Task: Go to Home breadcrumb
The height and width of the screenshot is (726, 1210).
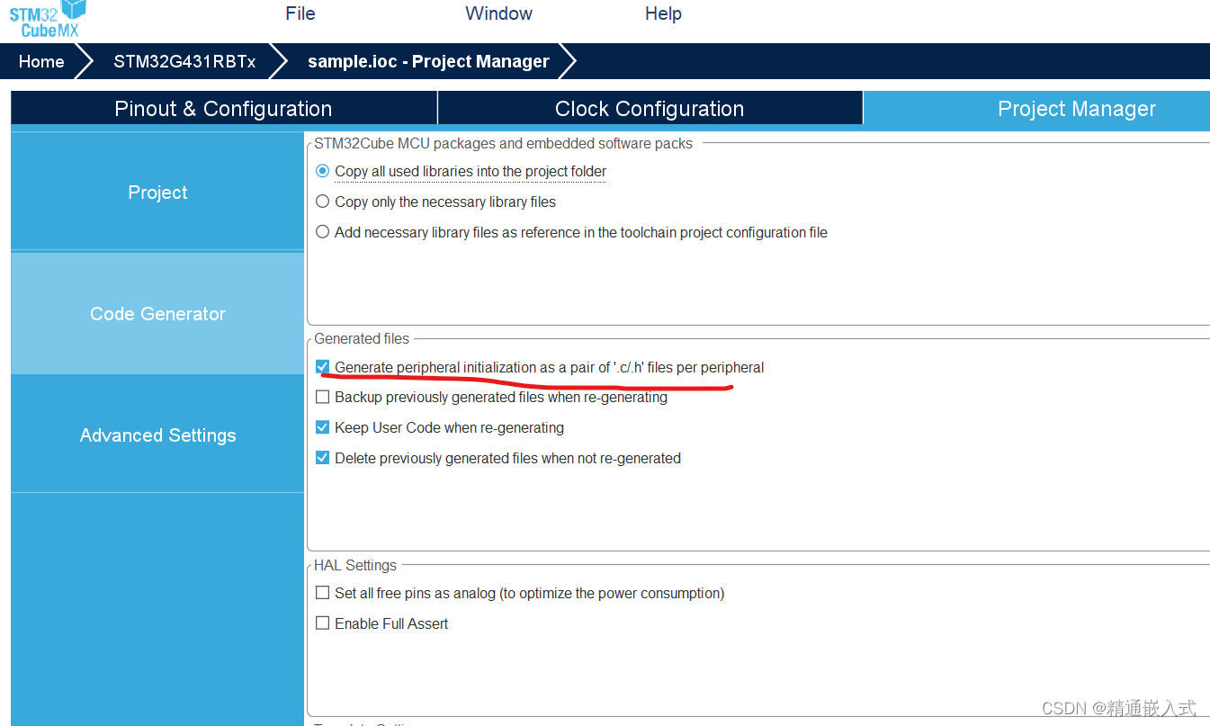Action: pyautogui.click(x=41, y=61)
